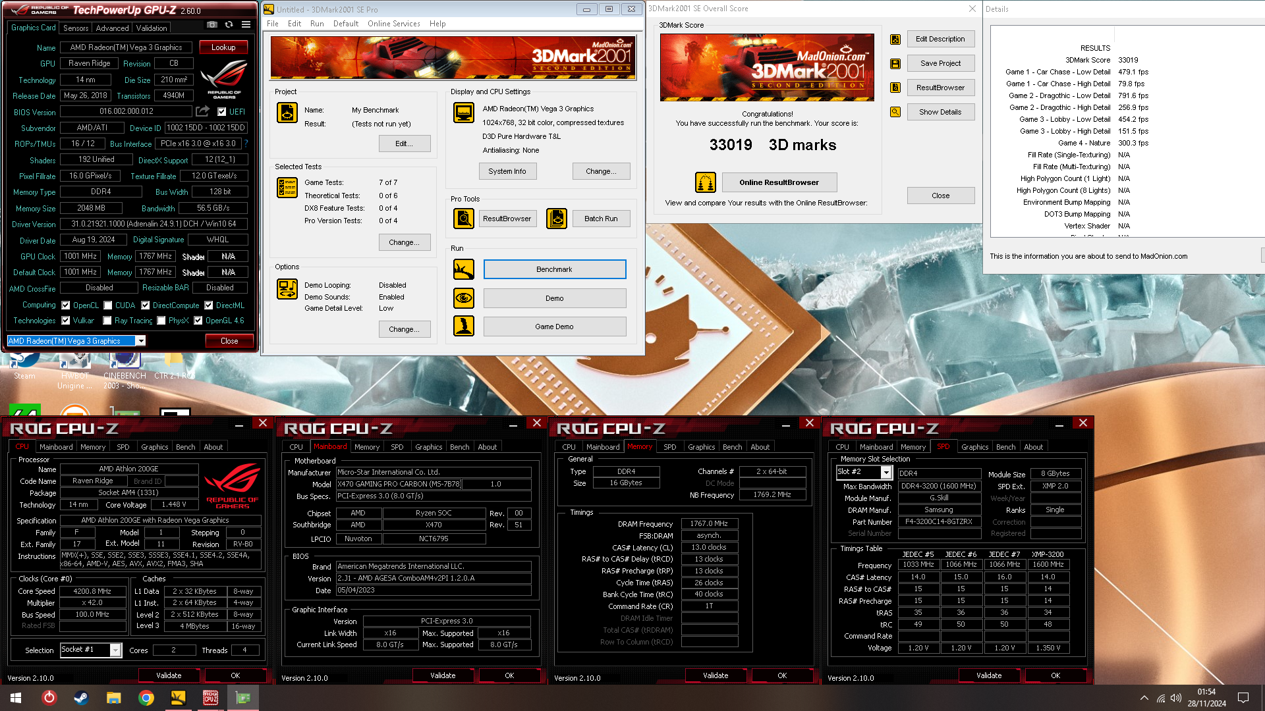Click the Options demo settings icon

(x=287, y=289)
